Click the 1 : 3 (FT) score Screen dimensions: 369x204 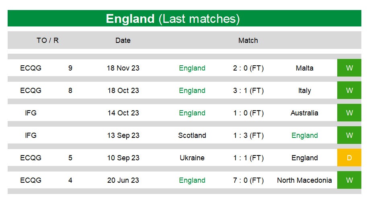(x=248, y=135)
